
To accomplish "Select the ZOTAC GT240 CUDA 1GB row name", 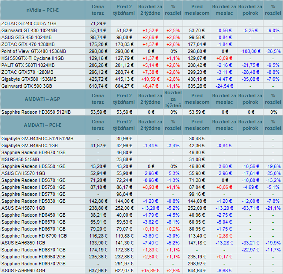I will [29, 23].
